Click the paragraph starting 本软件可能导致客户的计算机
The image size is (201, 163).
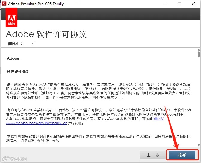(98, 138)
